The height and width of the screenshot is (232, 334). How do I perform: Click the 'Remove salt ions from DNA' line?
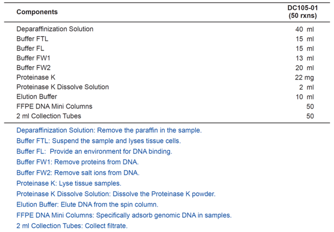click(78, 173)
